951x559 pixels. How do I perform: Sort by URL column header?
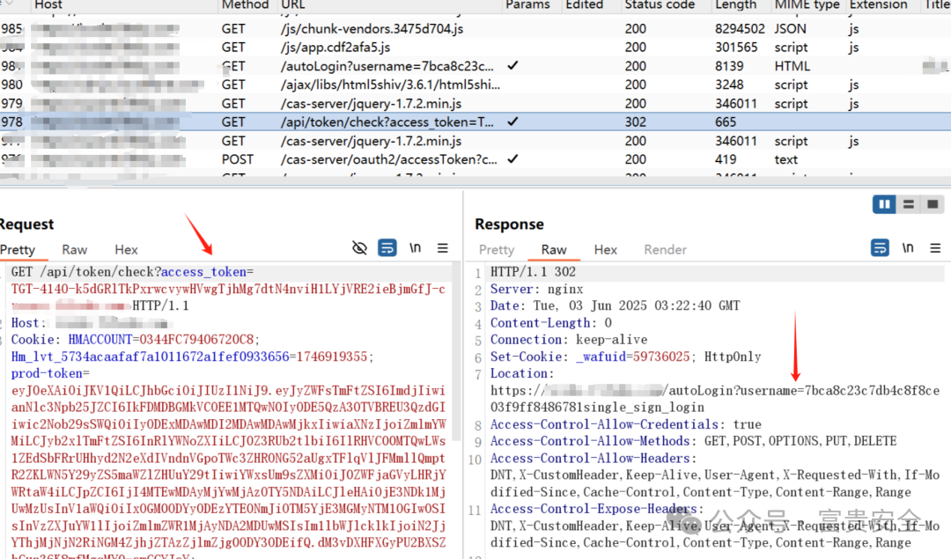pyautogui.click(x=293, y=5)
